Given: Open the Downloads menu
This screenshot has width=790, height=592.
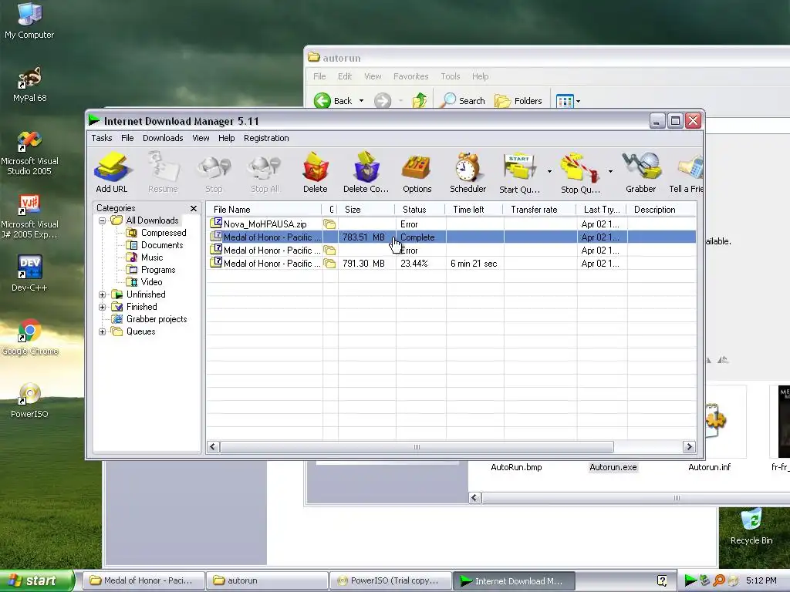Looking at the screenshot, I should (163, 138).
